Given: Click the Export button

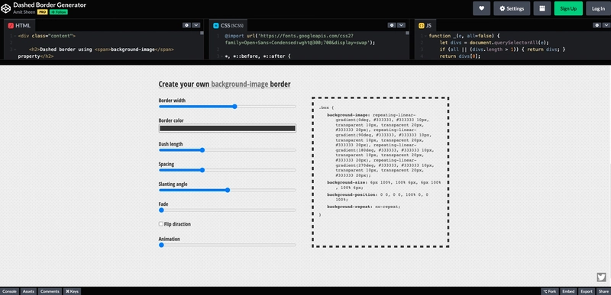Looking at the screenshot, I should (587, 291).
